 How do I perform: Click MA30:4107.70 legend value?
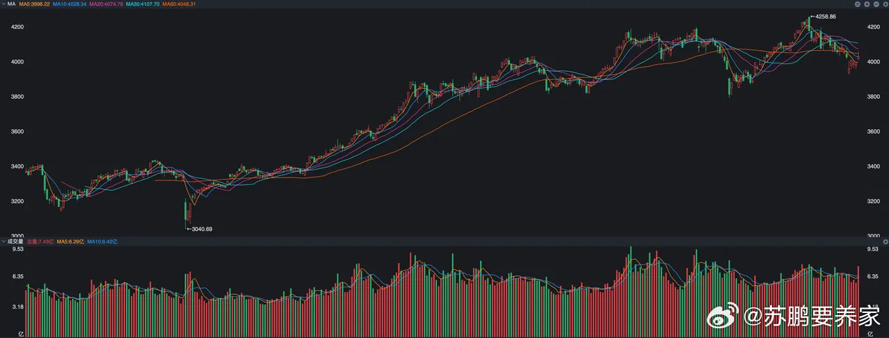coord(143,4)
